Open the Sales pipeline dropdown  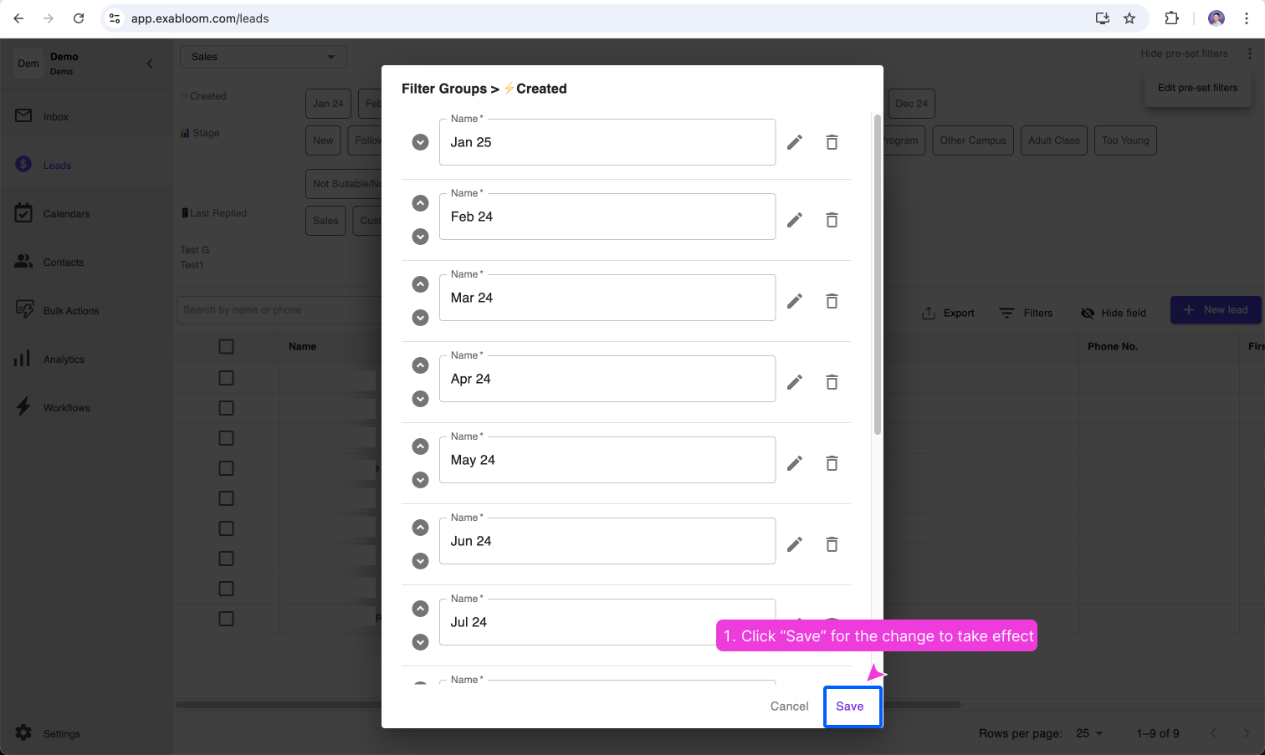point(263,57)
